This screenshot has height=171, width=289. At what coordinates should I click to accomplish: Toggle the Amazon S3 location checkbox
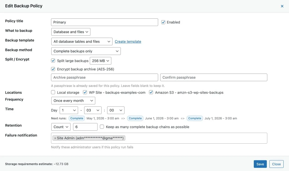(x=151, y=92)
